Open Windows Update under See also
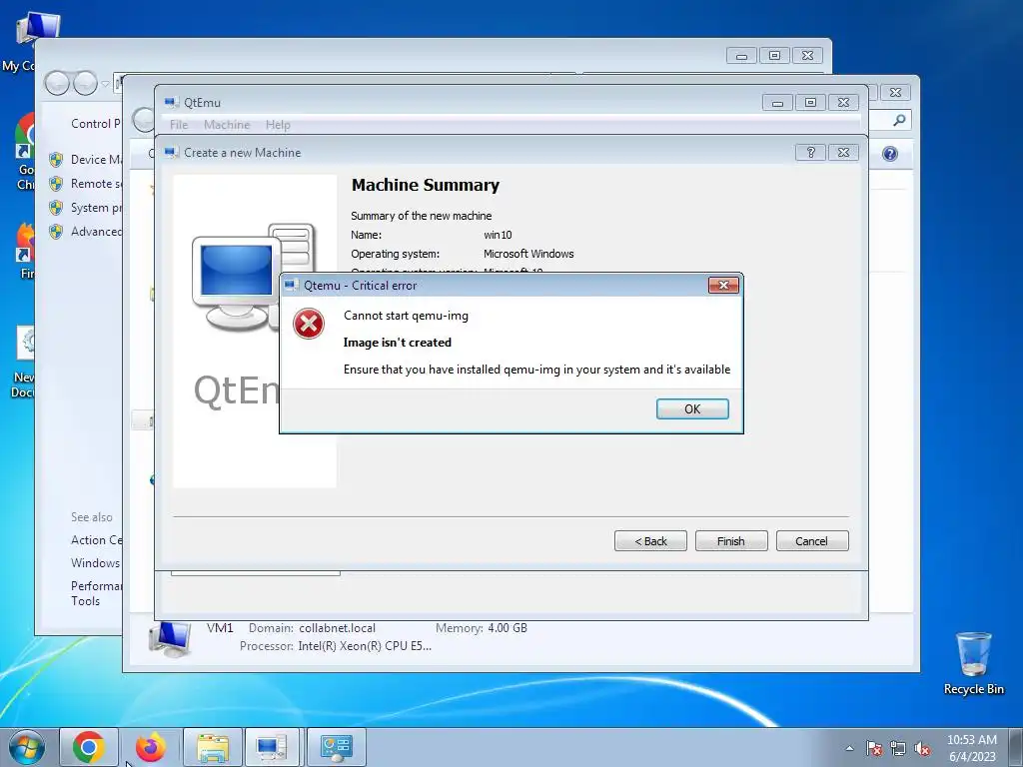 click(x=95, y=563)
